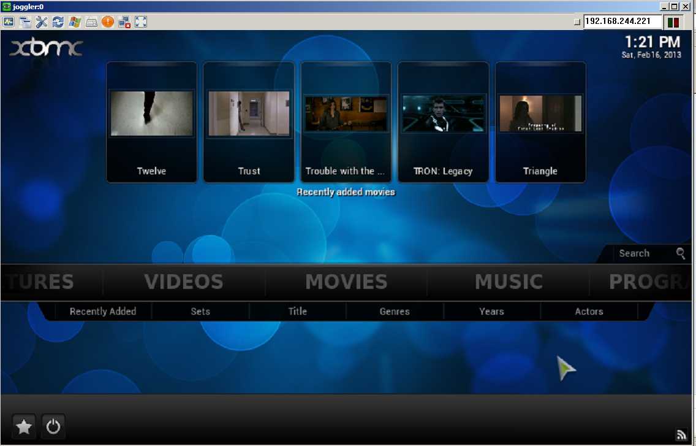Click the Search magnifier icon
Screen dimensions: 696x446
681,253
